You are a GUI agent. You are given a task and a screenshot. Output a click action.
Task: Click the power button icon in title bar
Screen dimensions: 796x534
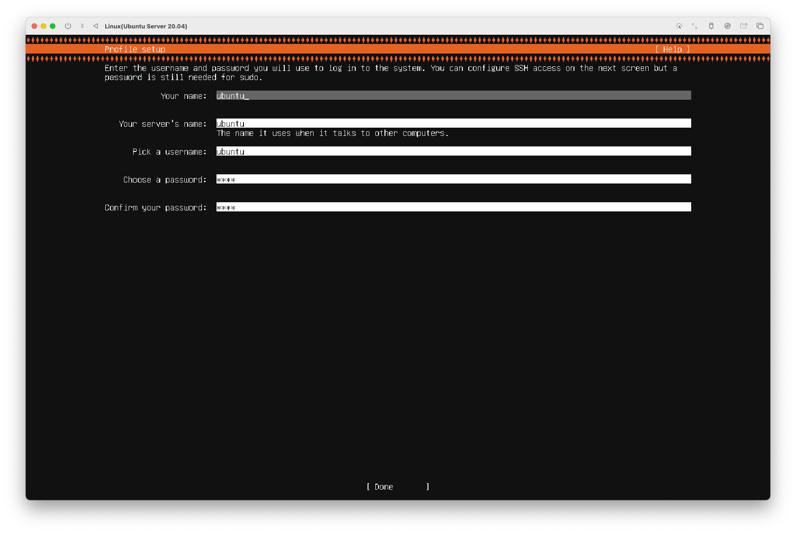[x=68, y=26]
